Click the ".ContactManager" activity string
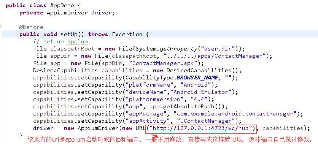 tap(206, 121)
